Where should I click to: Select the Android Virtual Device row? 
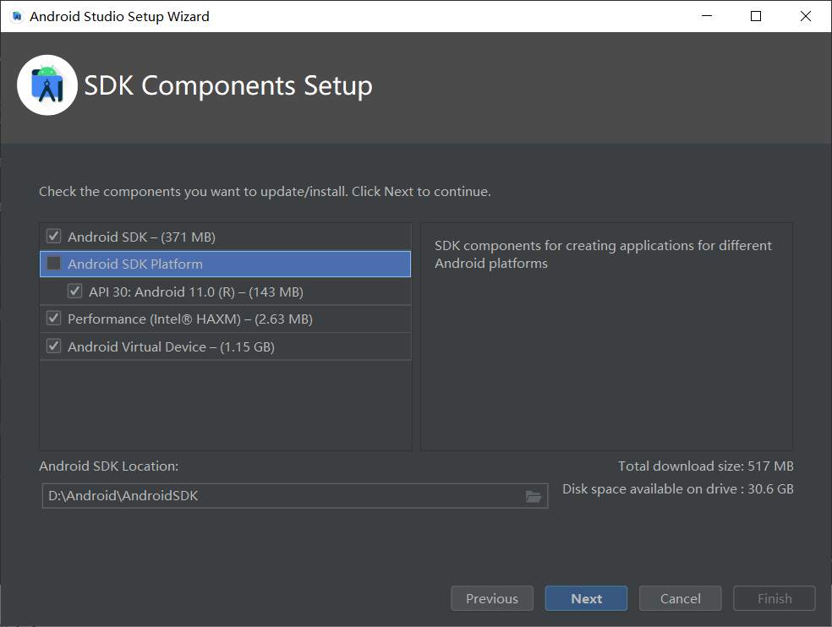pyautogui.click(x=226, y=346)
